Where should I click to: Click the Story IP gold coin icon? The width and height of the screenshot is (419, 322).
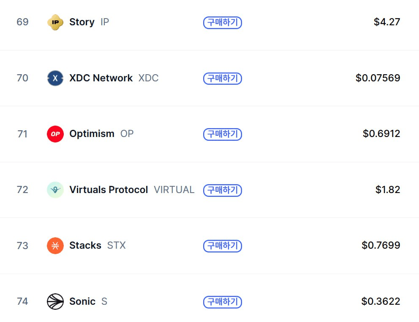(x=55, y=22)
